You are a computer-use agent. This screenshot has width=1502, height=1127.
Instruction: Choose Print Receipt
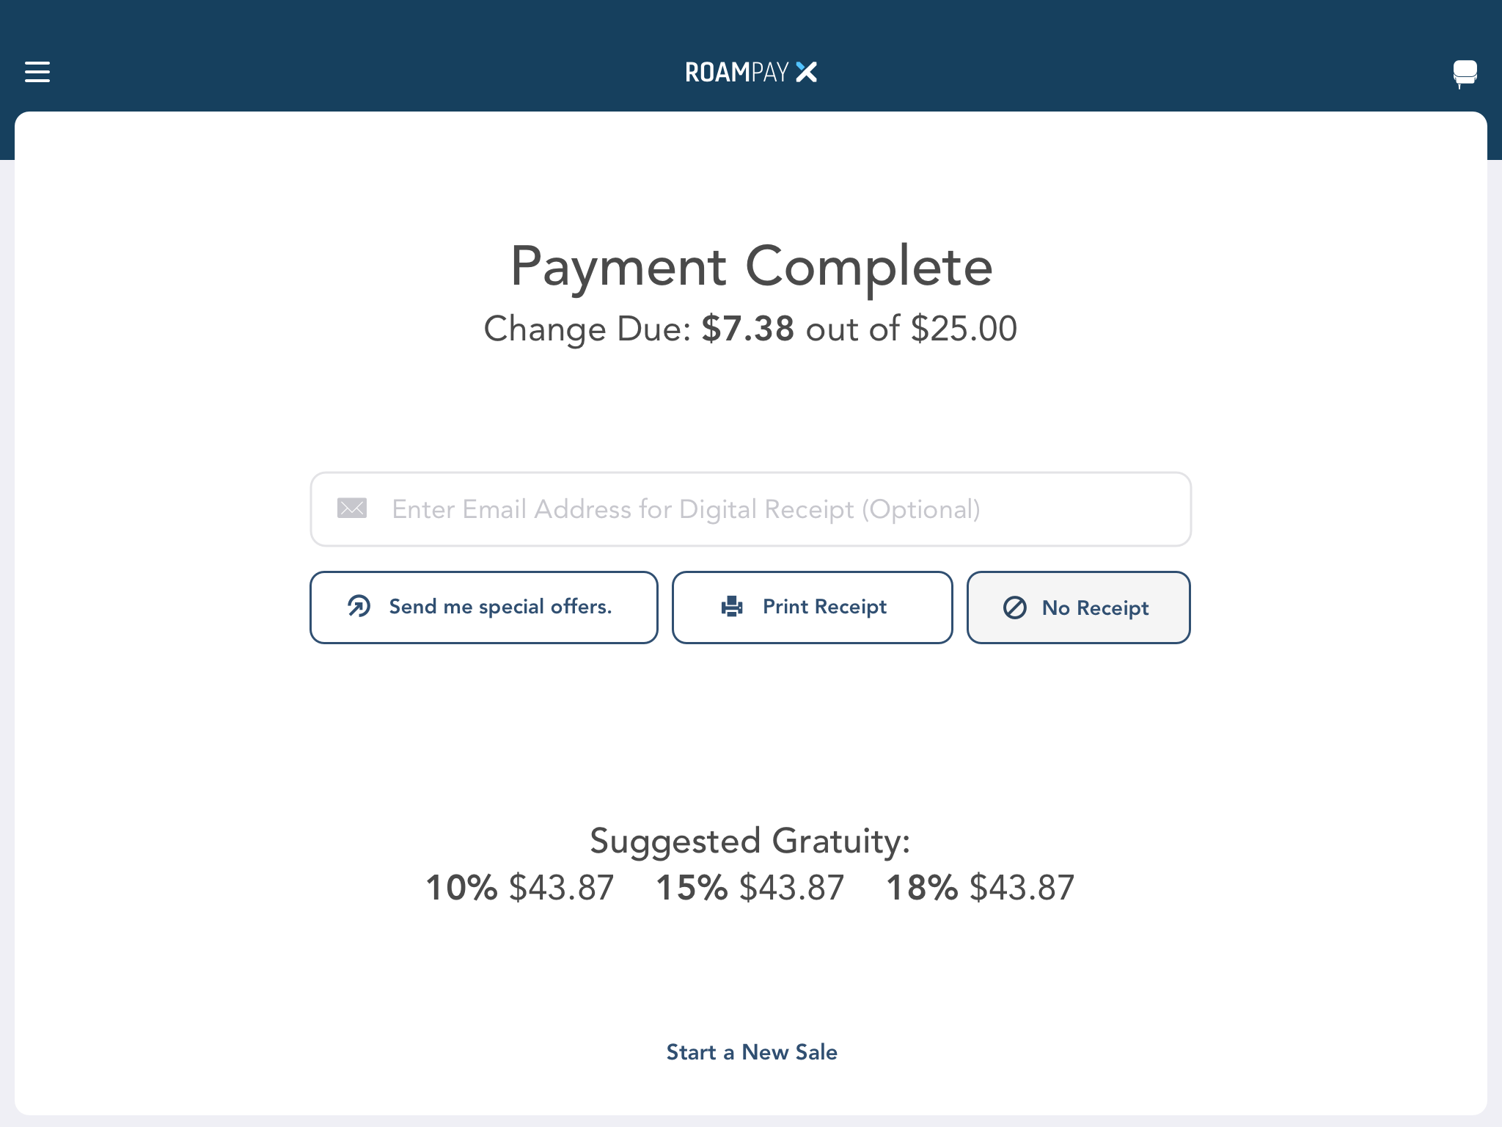pos(813,608)
